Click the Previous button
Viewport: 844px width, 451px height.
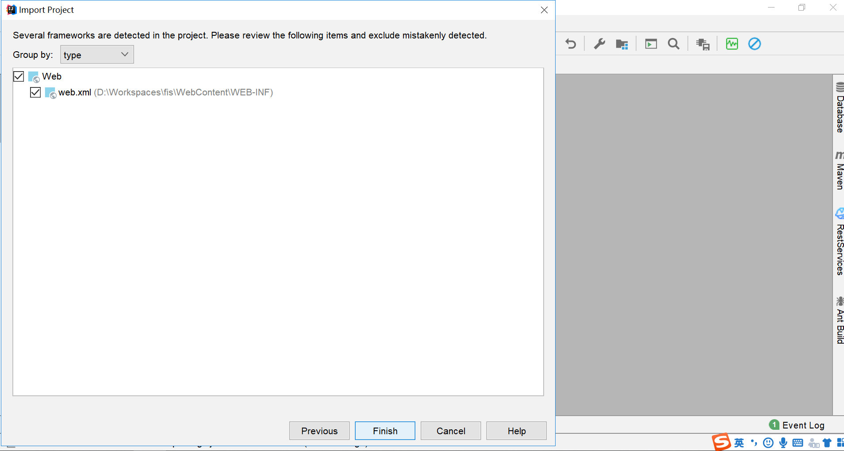pos(319,431)
